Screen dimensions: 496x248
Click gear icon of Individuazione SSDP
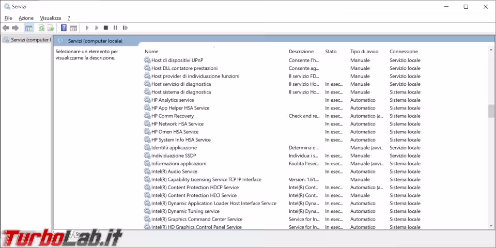[147, 156]
